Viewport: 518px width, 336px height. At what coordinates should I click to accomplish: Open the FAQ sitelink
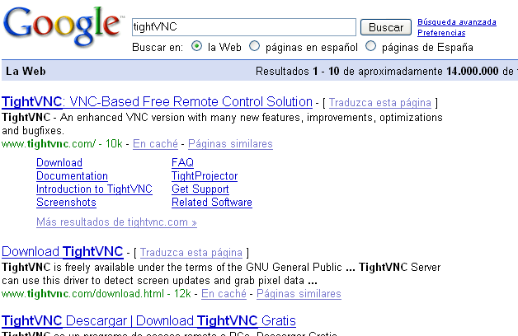182,162
